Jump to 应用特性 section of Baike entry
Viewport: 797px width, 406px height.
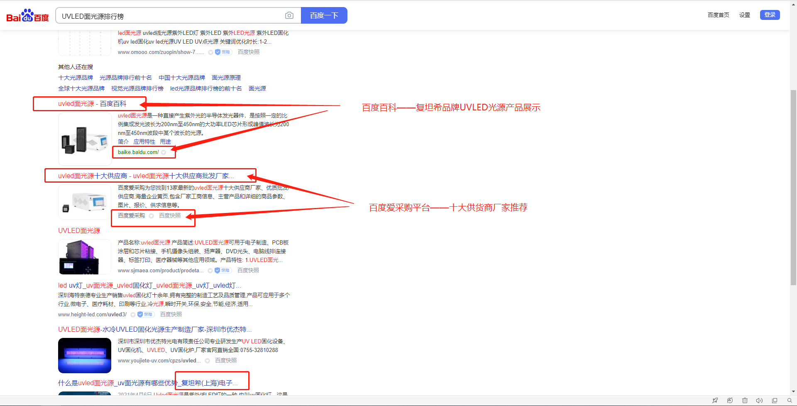(144, 142)
